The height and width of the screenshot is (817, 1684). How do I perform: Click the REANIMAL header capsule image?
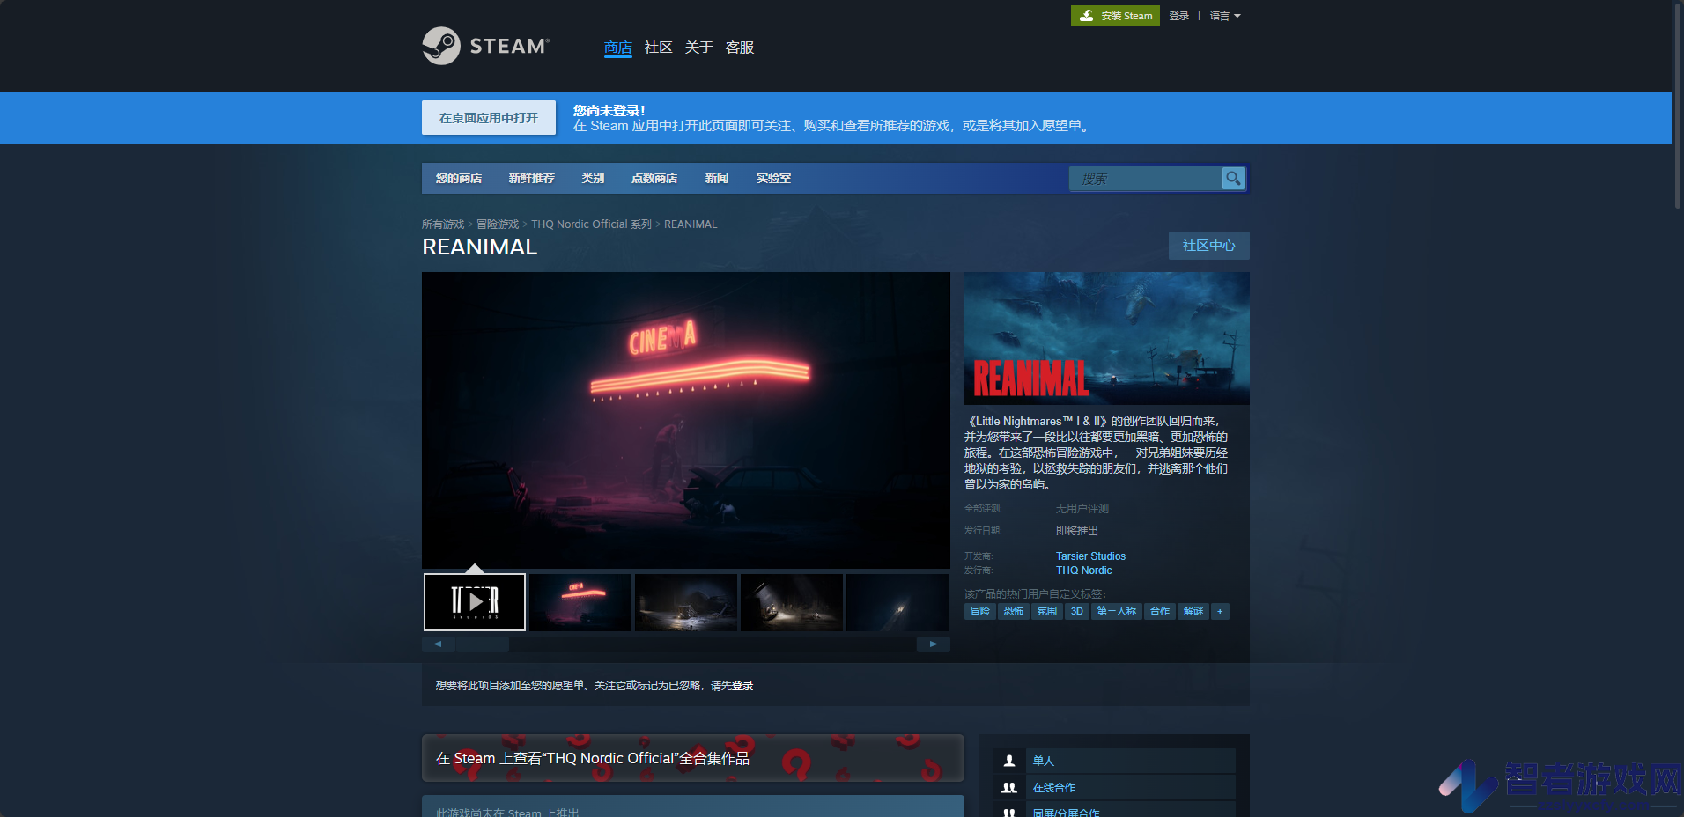click(1107, 338)
